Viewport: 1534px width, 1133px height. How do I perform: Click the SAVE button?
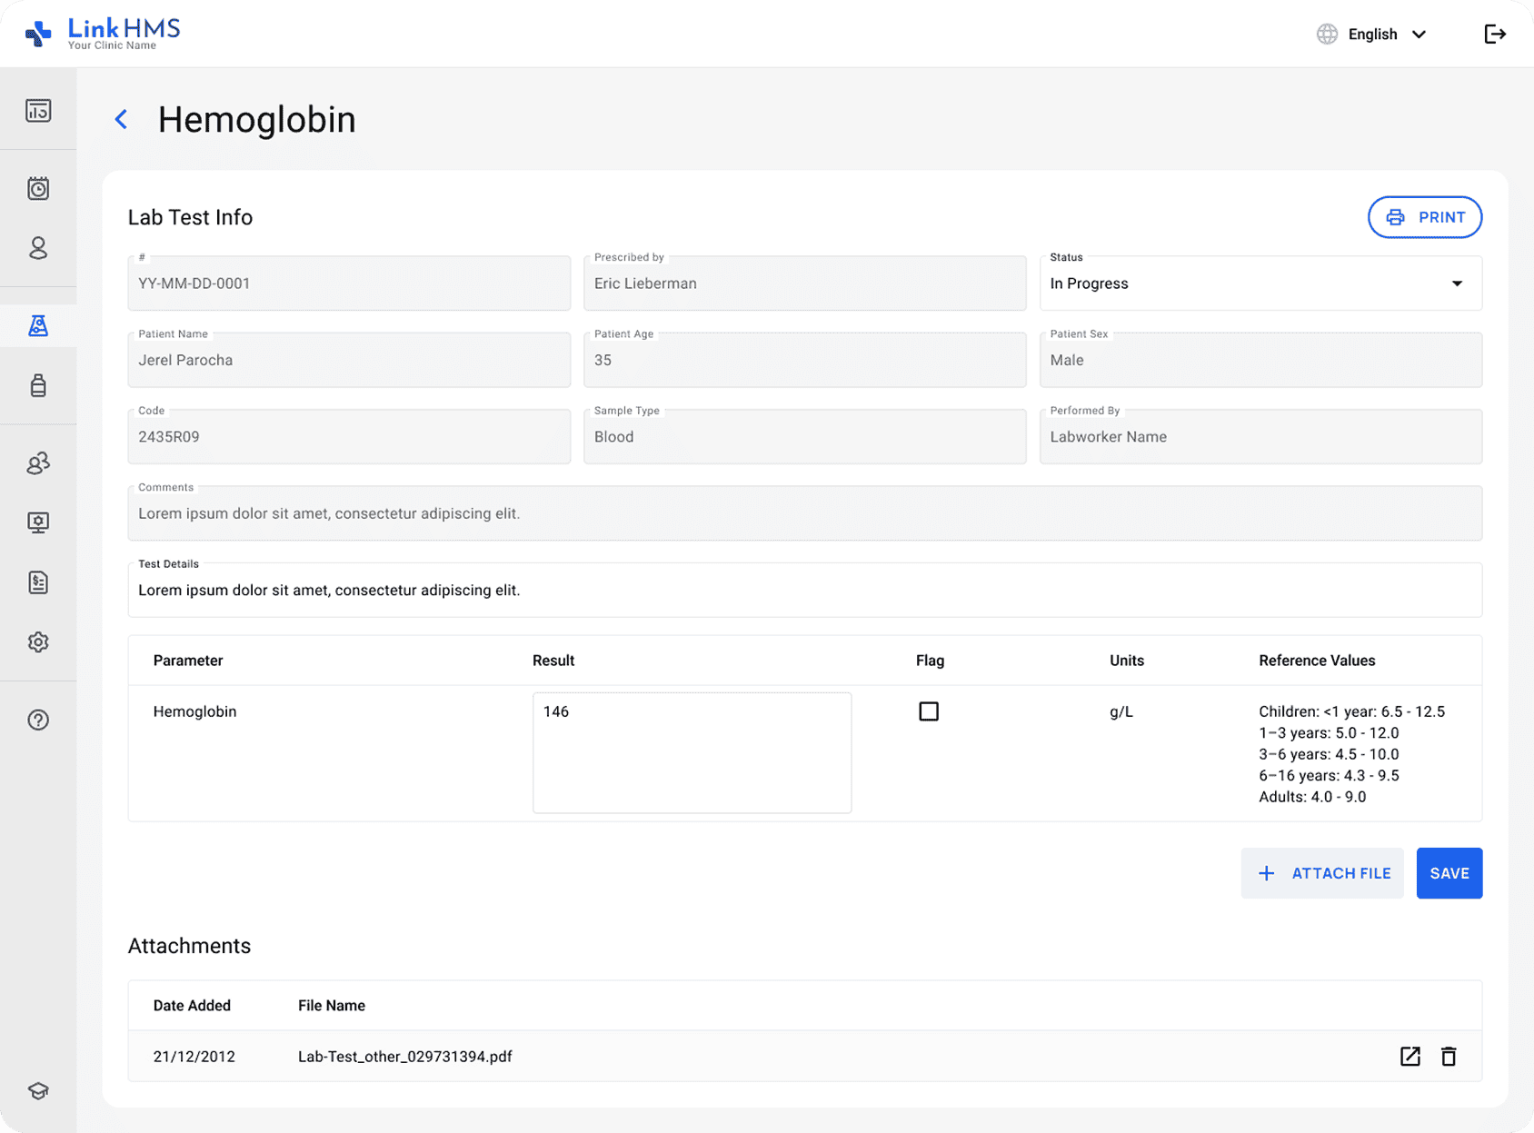pyautogui.click(x=1449, y=873)
